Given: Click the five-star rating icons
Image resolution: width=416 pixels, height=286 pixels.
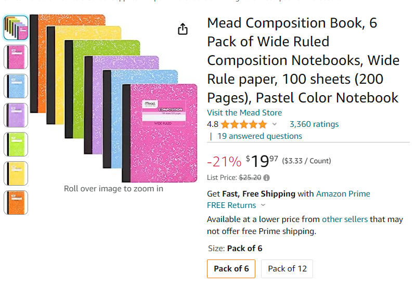Looking at the screenshot, I should pos(243,124).
